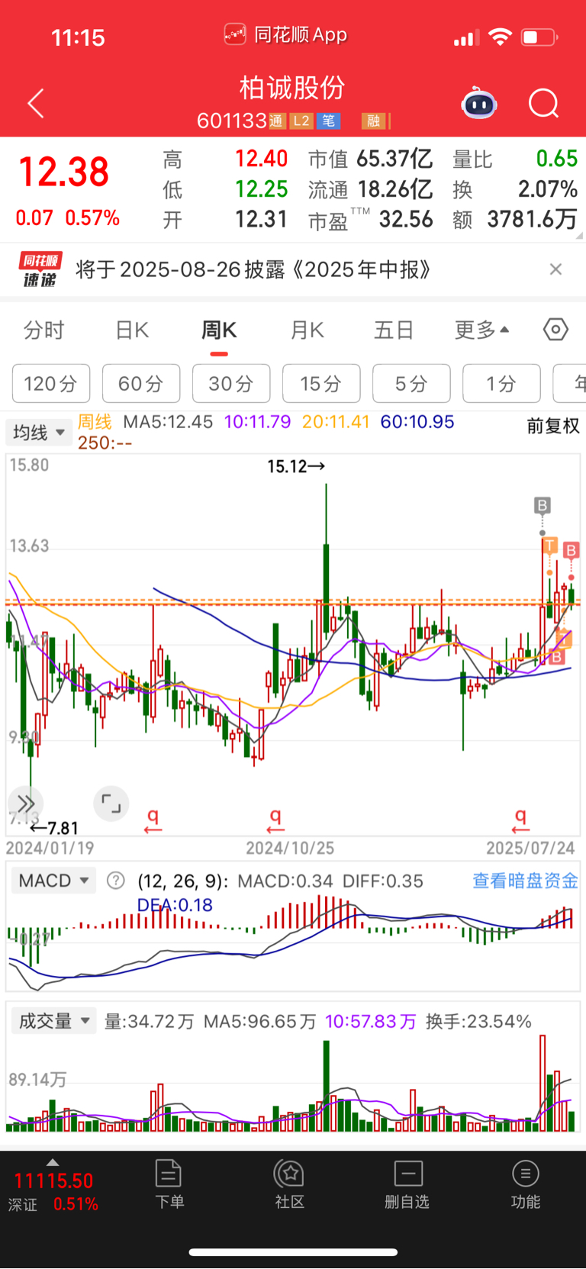Tap the 额 turnover value 3781.6万
Screen dimensions: 586x1269
[x=532, y=220]
